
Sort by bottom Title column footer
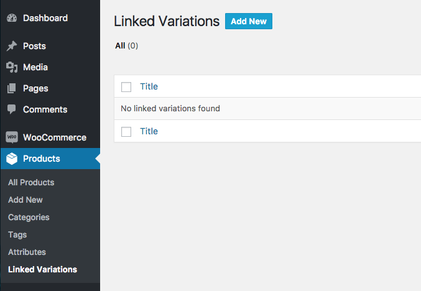(x=149, y=131)
